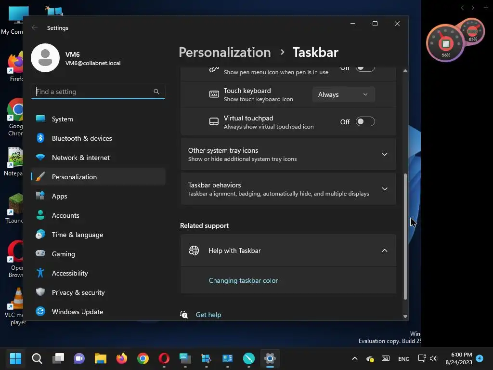The width and height of the screenshot is (493, 370).
Task: Click the Accessibility figure icon
Action: tap(40, 273)
